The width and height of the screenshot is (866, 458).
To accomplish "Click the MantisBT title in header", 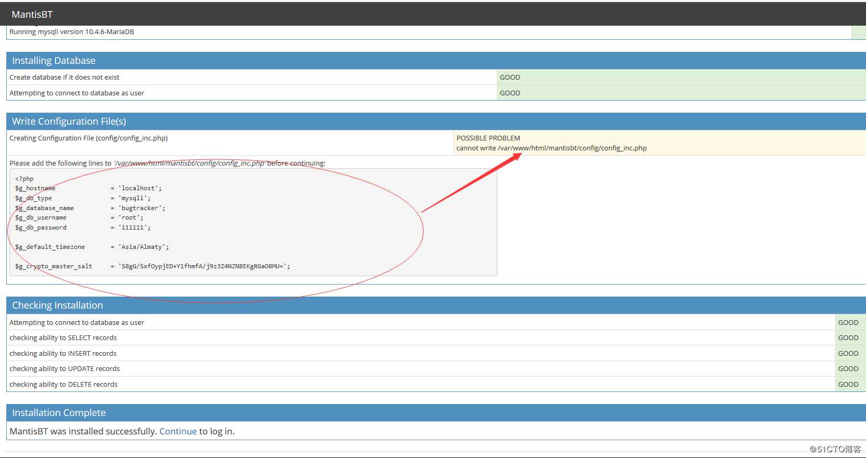I will click(32, 15).
